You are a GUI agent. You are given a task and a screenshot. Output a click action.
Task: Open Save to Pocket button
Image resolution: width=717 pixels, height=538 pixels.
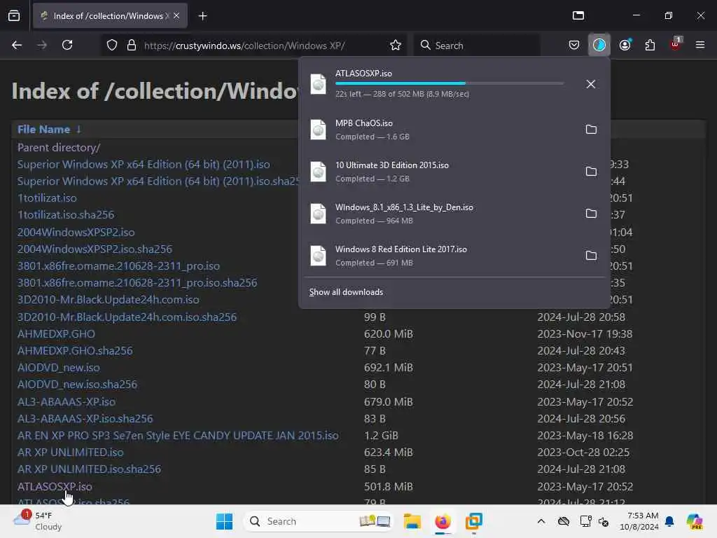coord(574,45)
